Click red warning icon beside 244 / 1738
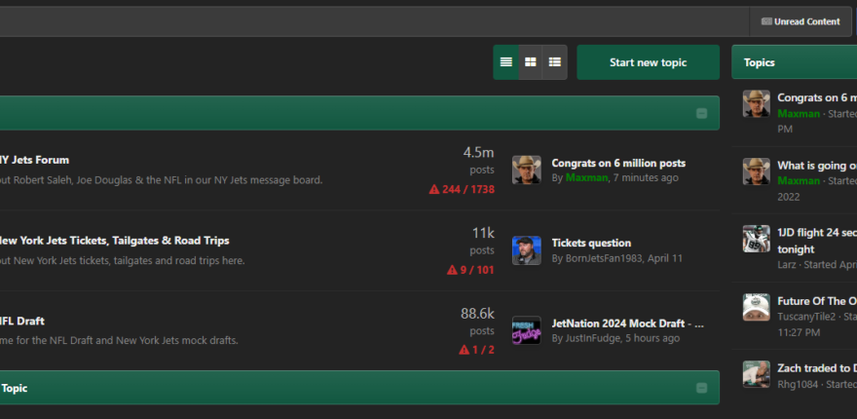 434,189
